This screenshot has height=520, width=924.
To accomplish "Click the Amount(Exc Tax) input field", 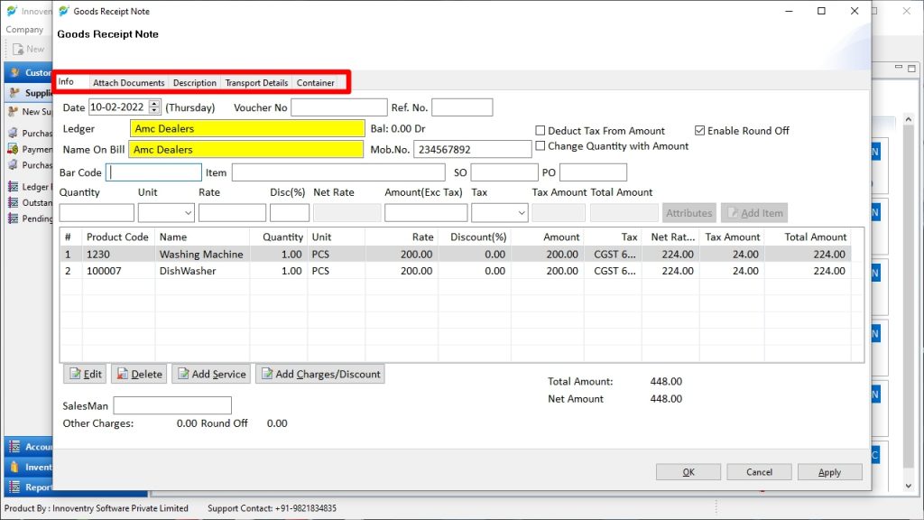I will click(426, 213).
